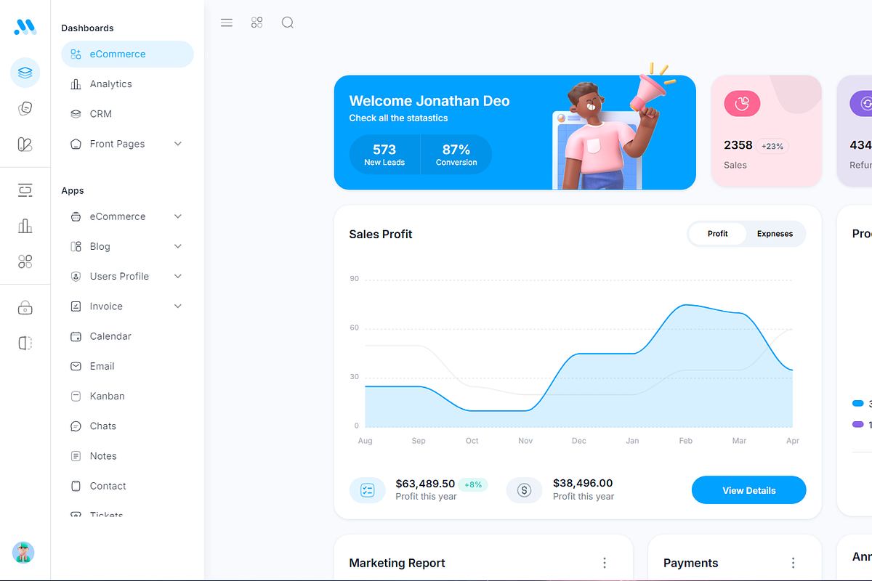Screen dimensions: 872x581
Task: Click the View Details button
Action: [748, 490]
